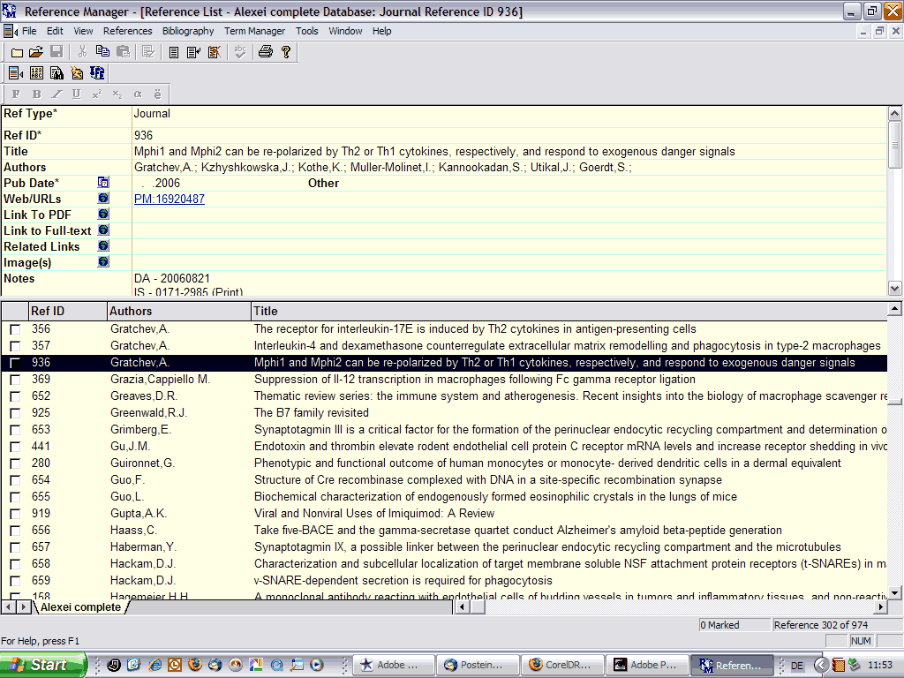Open the Tools menu
The image size is (904, 678).
tap(306, 31)
